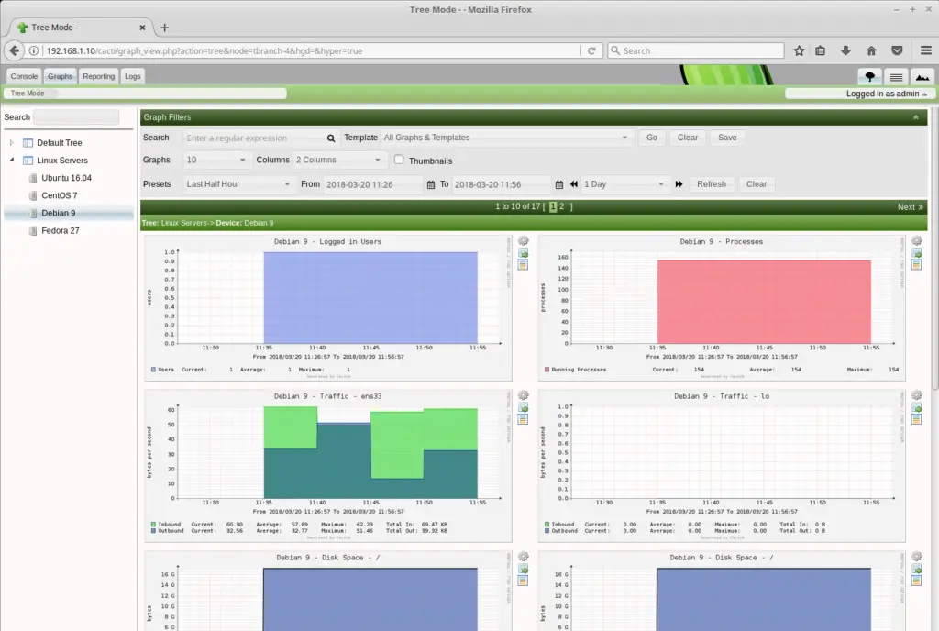Viewport: 939px width, 631px height.
Task: Click the search magnifier in Graph Filters
Action: (330, 138)
